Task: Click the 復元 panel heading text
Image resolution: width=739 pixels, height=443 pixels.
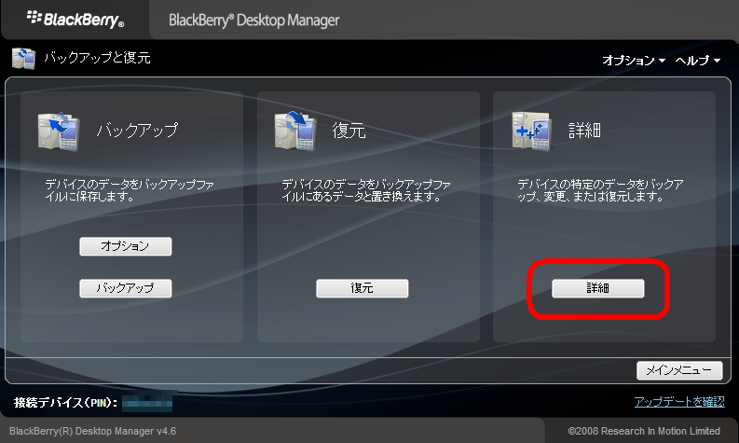Action: tap(349, 131)
